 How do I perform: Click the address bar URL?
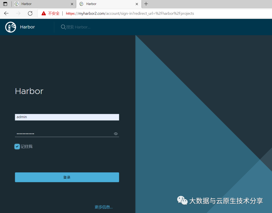(130, 13)
